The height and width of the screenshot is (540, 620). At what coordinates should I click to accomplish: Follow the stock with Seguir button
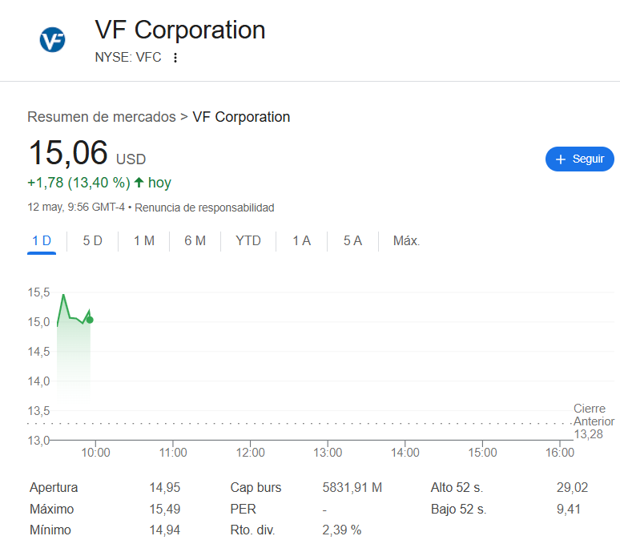point(580,159)
